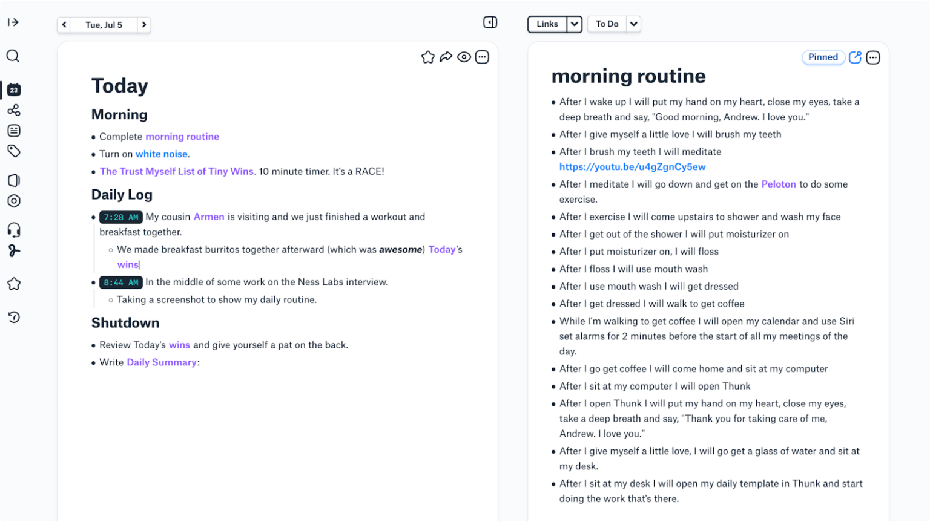Open today's note via the calendar icon
Image resolution: width=930 pixels, height=522 pixels.
coord(13,90)
